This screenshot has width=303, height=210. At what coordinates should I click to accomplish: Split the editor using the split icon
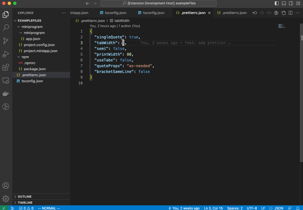pos(290,13)
